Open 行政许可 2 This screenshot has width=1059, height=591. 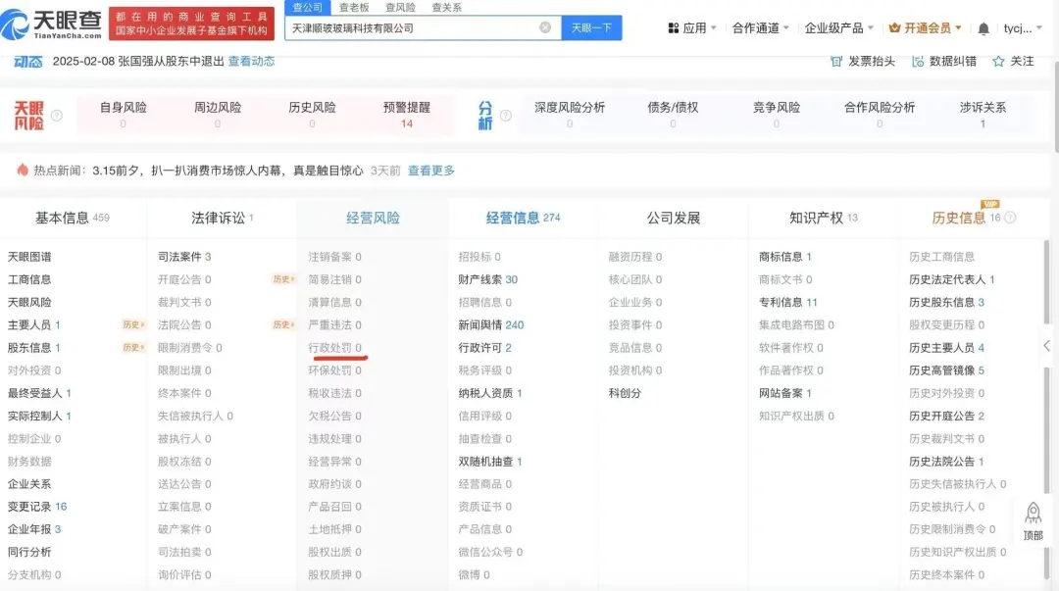click(x=484, y=347)
